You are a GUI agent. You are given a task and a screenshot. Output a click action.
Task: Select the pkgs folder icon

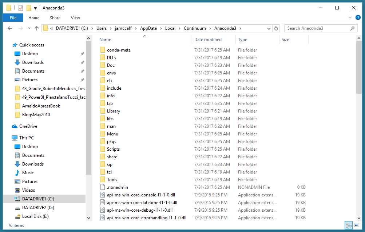click(x=103, y=142)
